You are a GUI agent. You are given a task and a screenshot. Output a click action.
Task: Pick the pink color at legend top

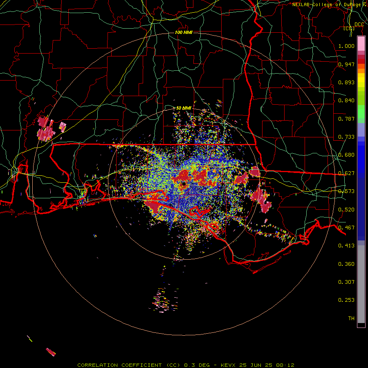coord(361,44)
